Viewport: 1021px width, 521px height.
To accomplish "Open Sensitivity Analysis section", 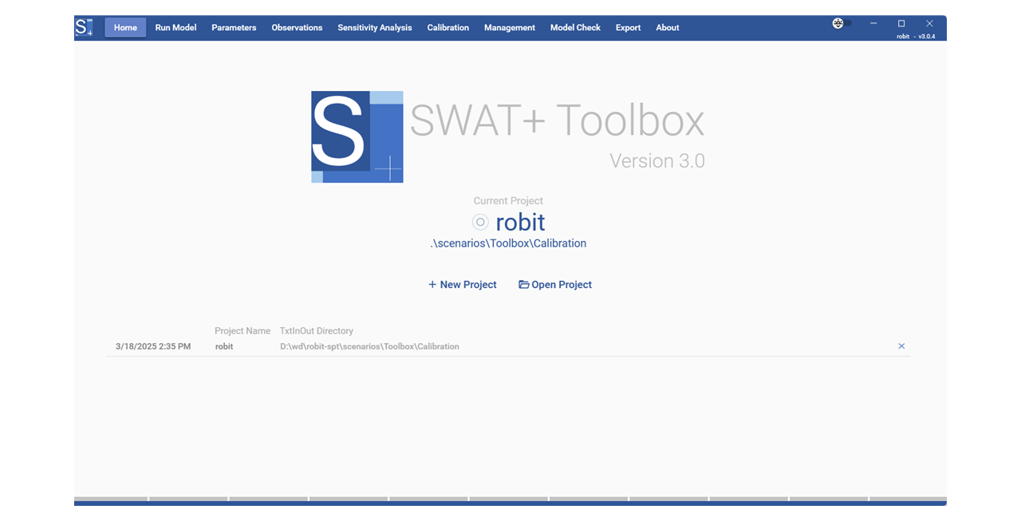I will tap(374, 28).
